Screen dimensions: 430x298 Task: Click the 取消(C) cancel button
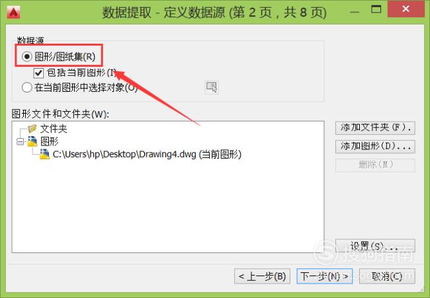coord(387,276)
